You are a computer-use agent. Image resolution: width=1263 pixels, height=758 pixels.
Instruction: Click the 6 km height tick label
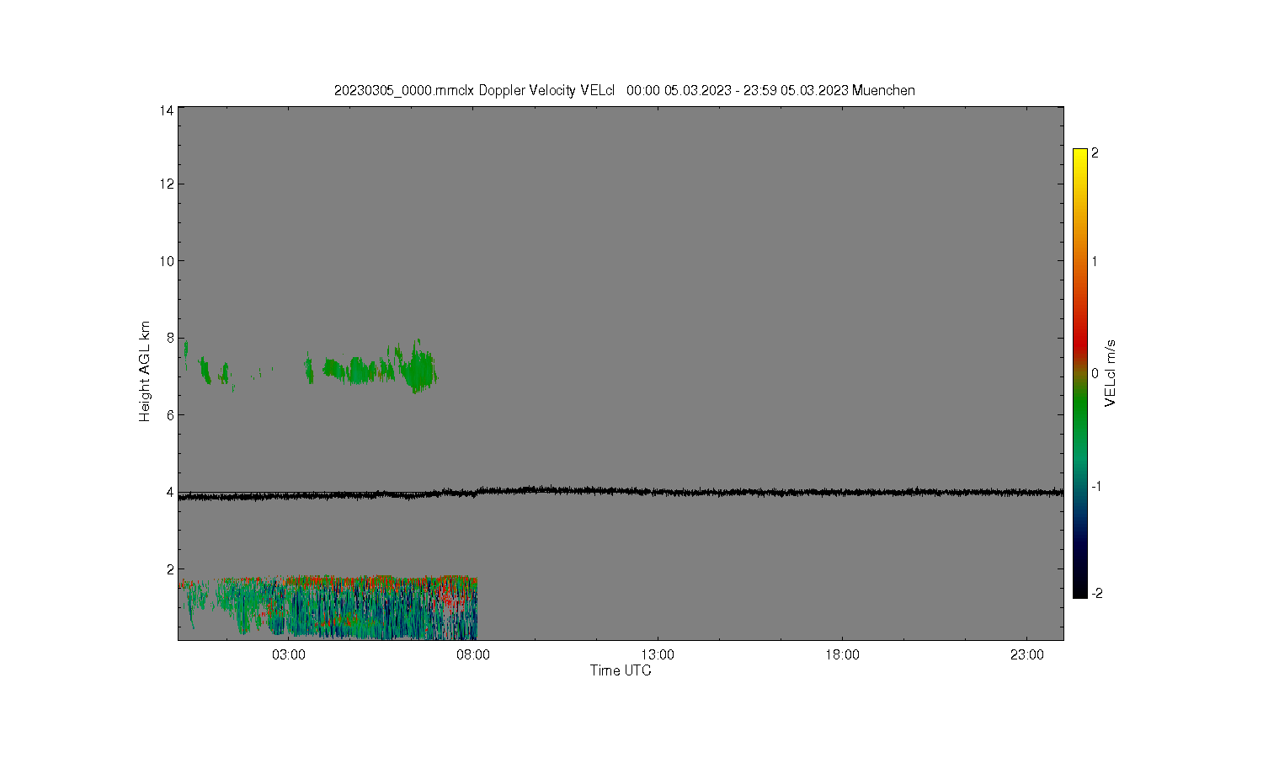point(170,415)
